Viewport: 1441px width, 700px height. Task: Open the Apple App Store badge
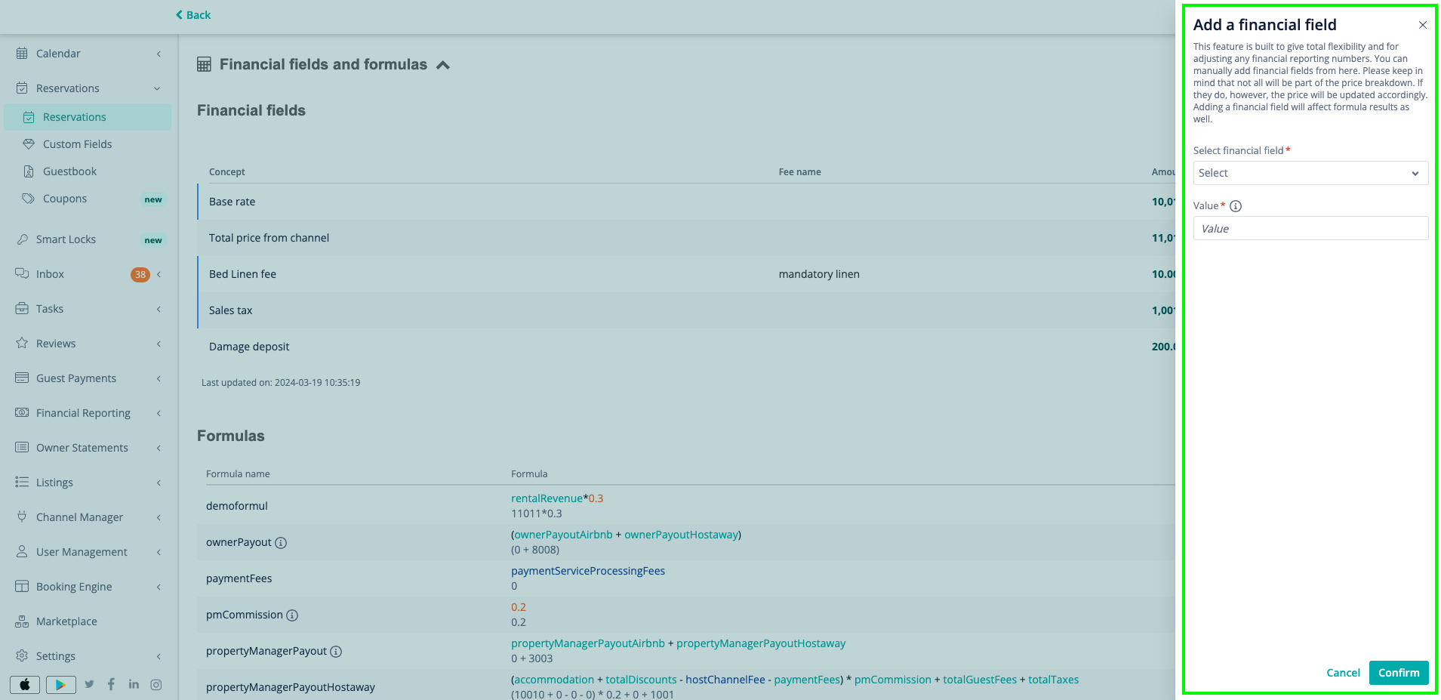pyautogui.click(x=25, y=685)
